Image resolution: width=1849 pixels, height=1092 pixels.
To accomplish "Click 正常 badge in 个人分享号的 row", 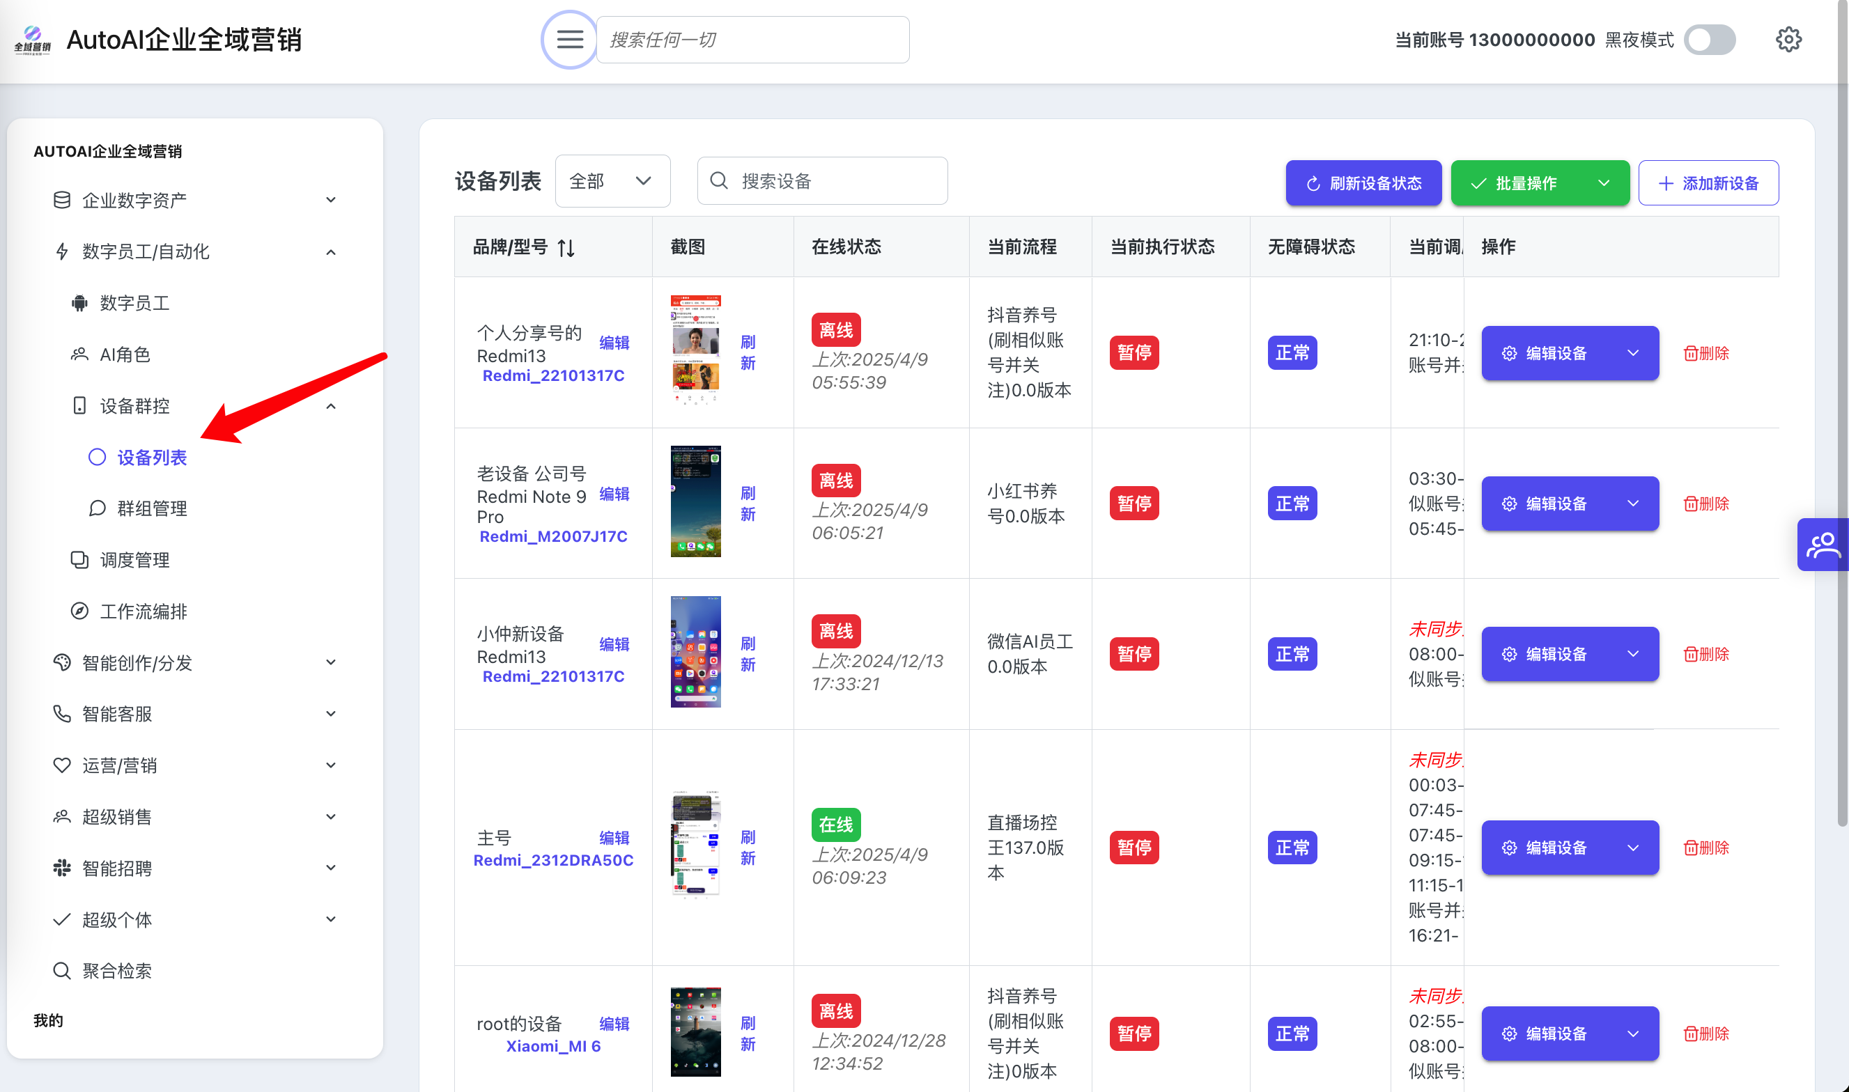I will [1292, 352].
